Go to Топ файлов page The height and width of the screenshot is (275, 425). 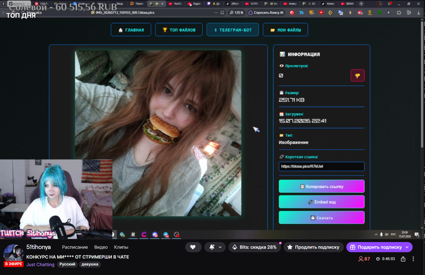(179, 30)
